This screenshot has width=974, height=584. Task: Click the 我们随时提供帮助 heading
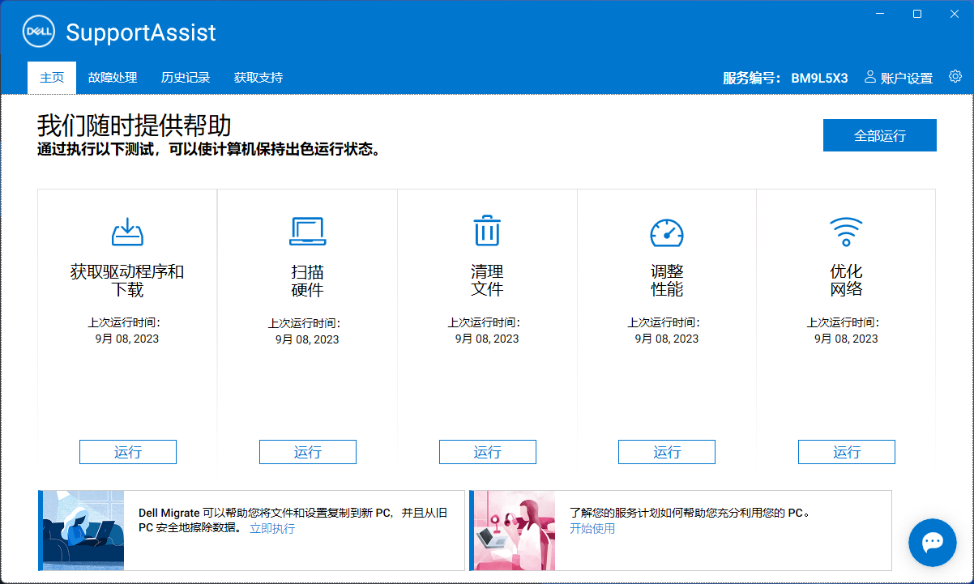[x=135, y=125]
